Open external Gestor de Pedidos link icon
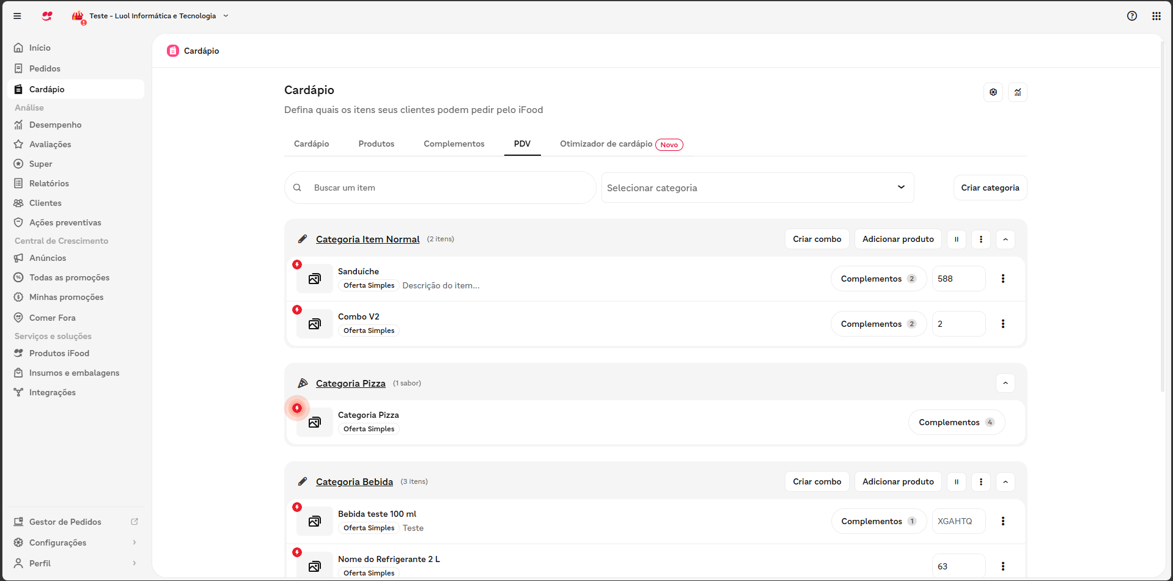Screen dimensions: 1173x581 point(134,522)
